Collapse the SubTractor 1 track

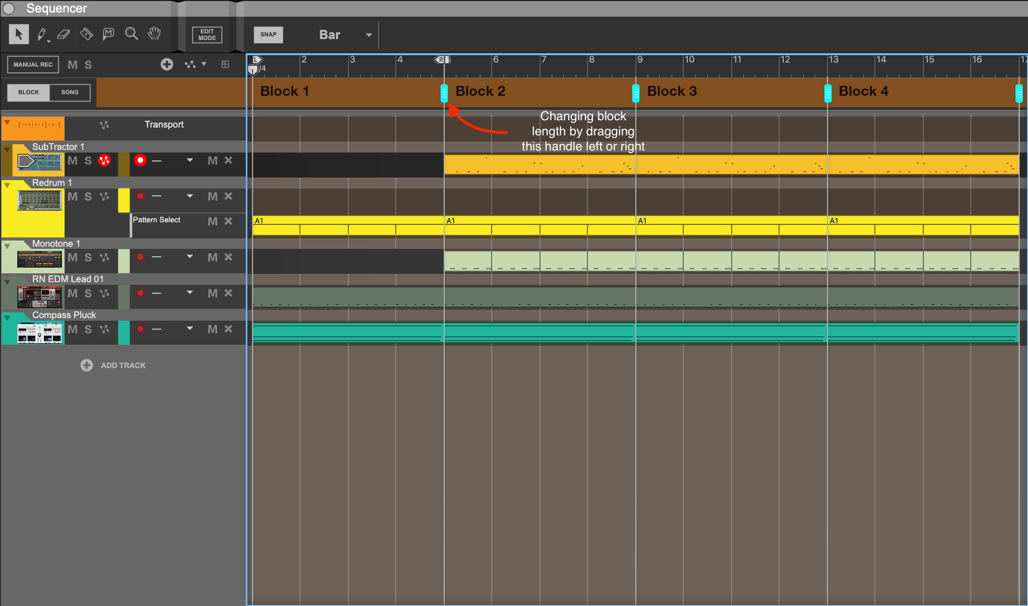pyautogui.click(x=7, y=149)
